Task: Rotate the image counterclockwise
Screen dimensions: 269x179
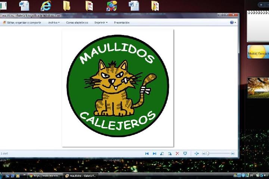Action: (162, 153)
